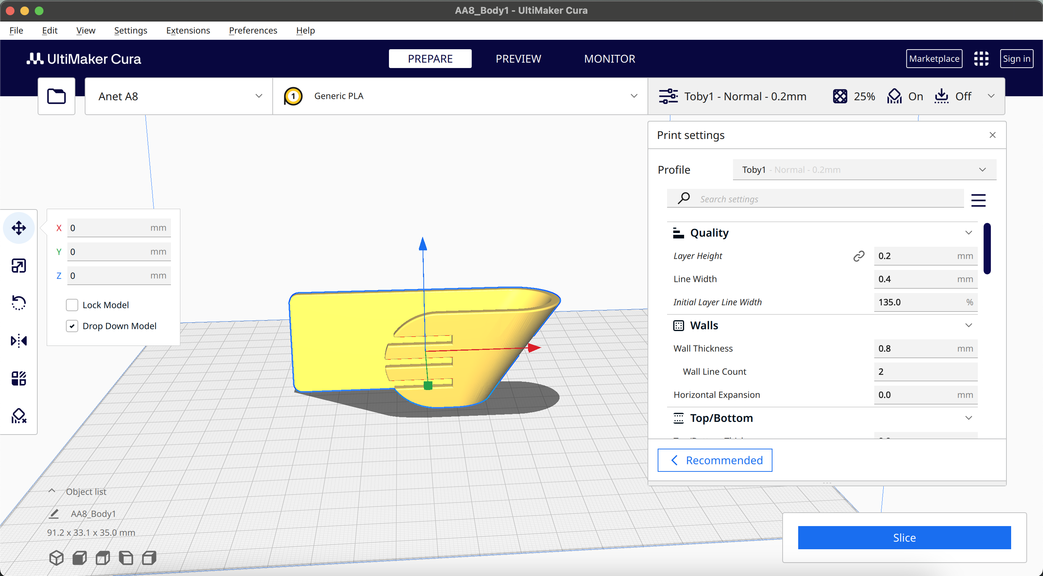Switch to 3D perspective view cube
This screenshot has height=576, width=1043.
[56, 558]
